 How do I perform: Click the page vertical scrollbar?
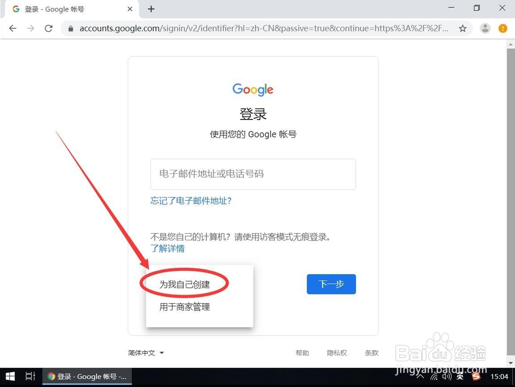coord(511,202)
